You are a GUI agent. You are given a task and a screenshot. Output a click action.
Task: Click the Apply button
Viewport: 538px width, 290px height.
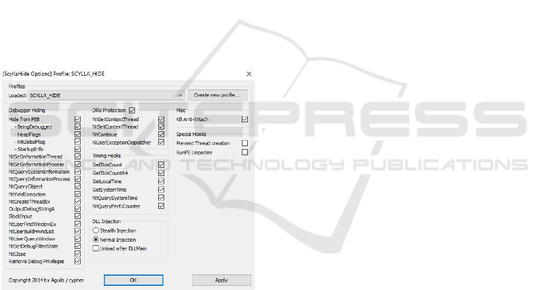pyautogui.click(x=222, y=280)
